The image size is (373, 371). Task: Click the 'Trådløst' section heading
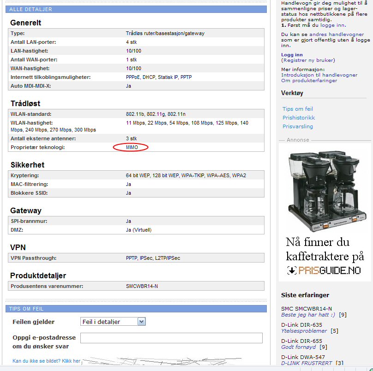pyautogui.click(x=25, y=103)
